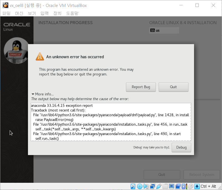
Task: Click the hard disk activity status icon
Action: click(133, 186)
